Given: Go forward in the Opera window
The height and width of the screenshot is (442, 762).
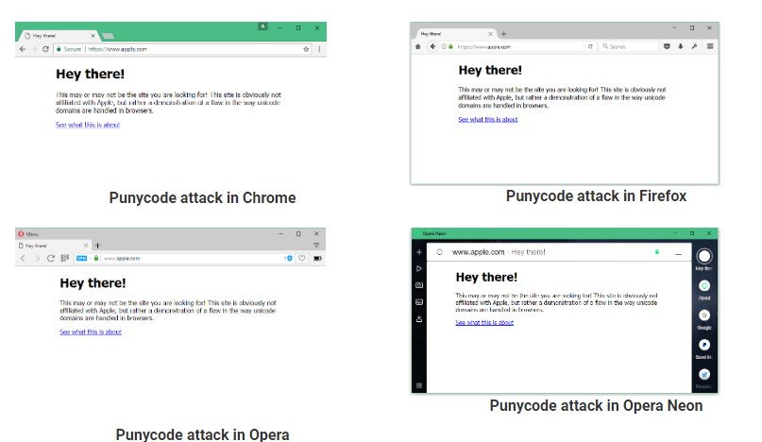Looking at the screenshot, I should pos(37,258).
